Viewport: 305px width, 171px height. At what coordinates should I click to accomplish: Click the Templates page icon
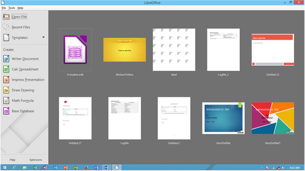coord(6,38)
